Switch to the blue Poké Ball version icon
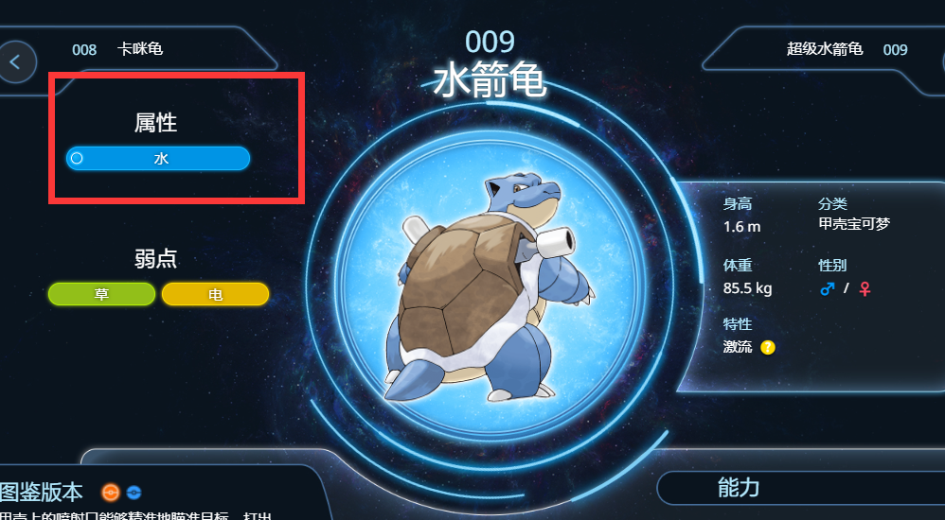This screenshot has height=520, width=945. 134,493
